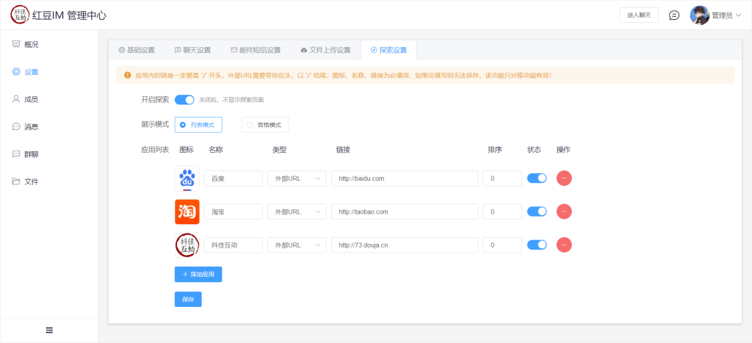Click the 消息 bubble icon in the sidebar
This screenshot has width=752, height=343.
(16, 126)
